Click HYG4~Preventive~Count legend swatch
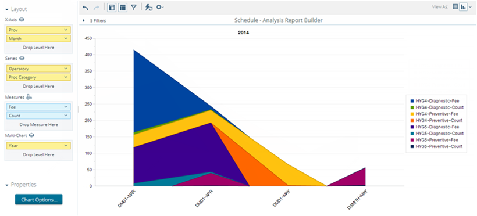The image size is (477, 216). pyautogui.click(x=412, y=120)
